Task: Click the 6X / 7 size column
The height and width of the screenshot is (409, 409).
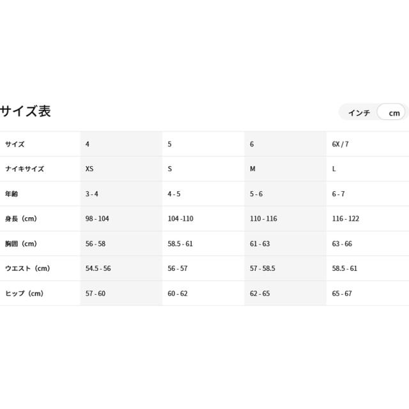Action: pos(340,144)
